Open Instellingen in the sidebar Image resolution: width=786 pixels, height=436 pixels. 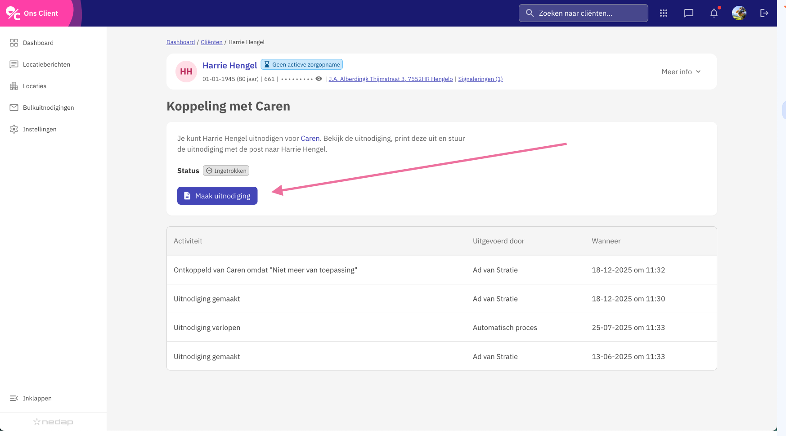pos(33,129)
